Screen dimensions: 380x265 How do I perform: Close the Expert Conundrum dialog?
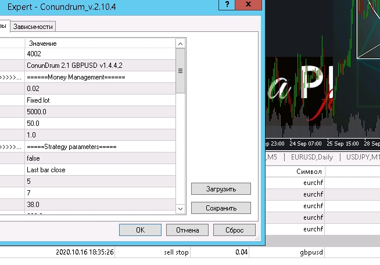(249, 5)
